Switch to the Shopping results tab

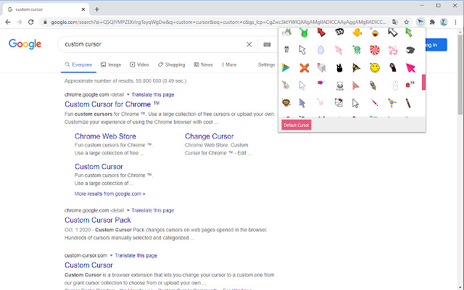(x=171, y=65)
